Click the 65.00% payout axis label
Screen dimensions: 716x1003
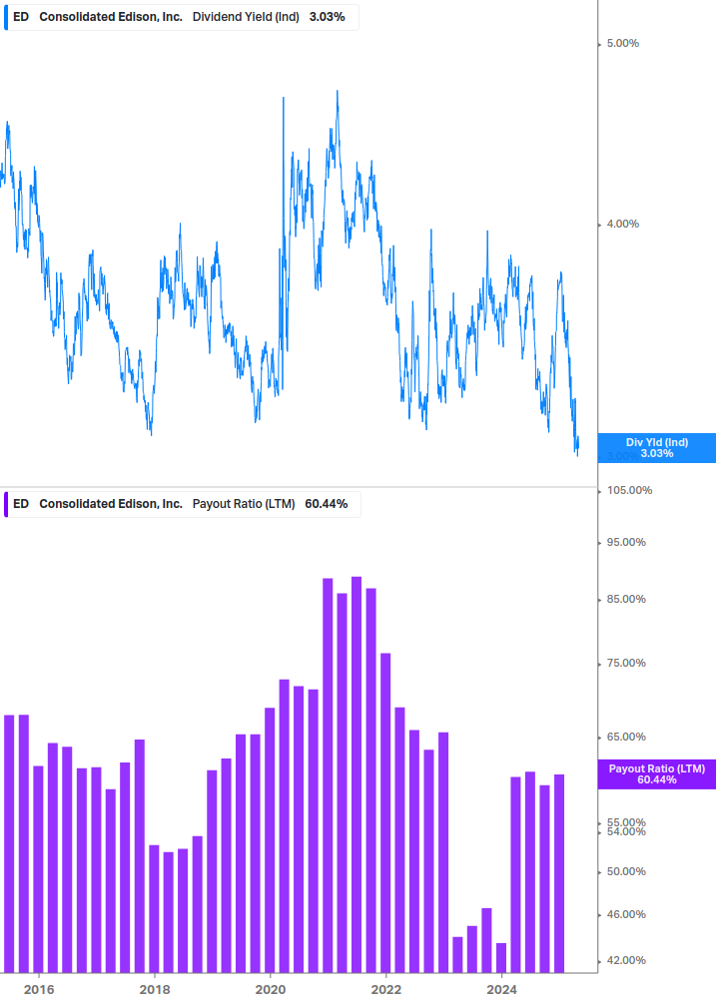pos(626,737)
